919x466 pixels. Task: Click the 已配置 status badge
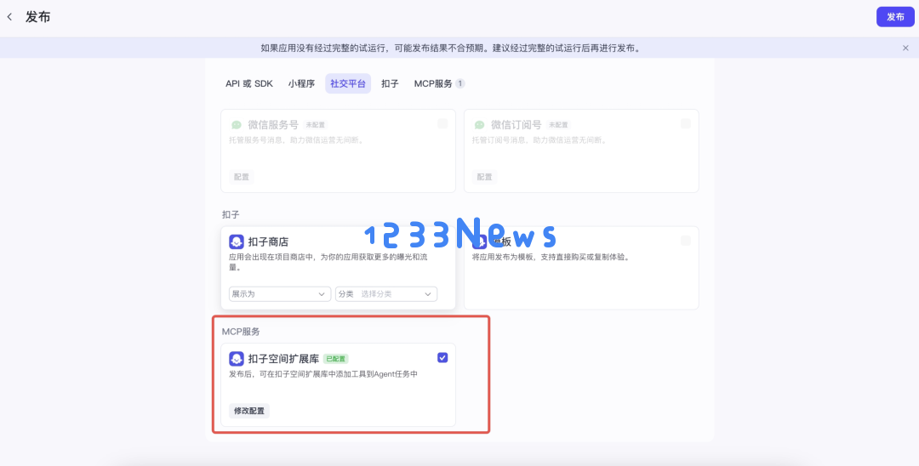point(336,359)
